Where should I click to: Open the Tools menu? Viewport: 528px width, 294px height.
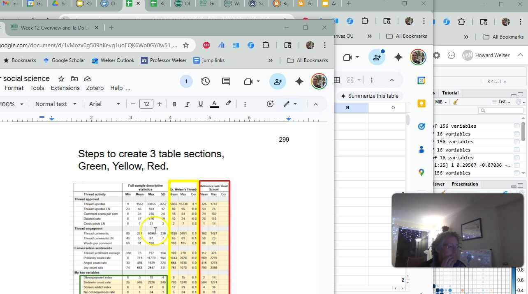pyautogui.click(x=37, y=88)
